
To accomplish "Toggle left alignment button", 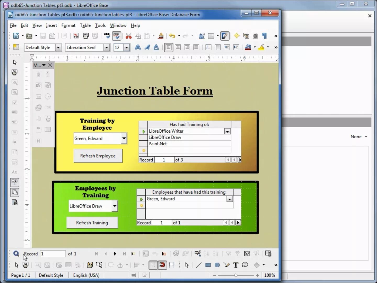I will tap(168, 47).
